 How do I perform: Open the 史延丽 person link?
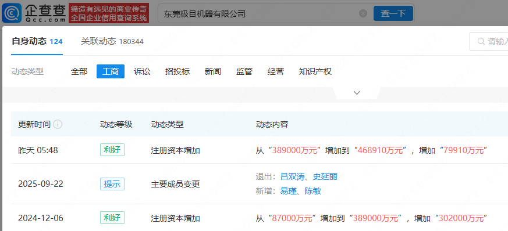pos(325,176)
